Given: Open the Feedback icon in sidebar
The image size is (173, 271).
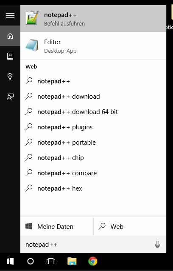Looking at the screenshot, I should pyautogui.click(x=10, y=97).
